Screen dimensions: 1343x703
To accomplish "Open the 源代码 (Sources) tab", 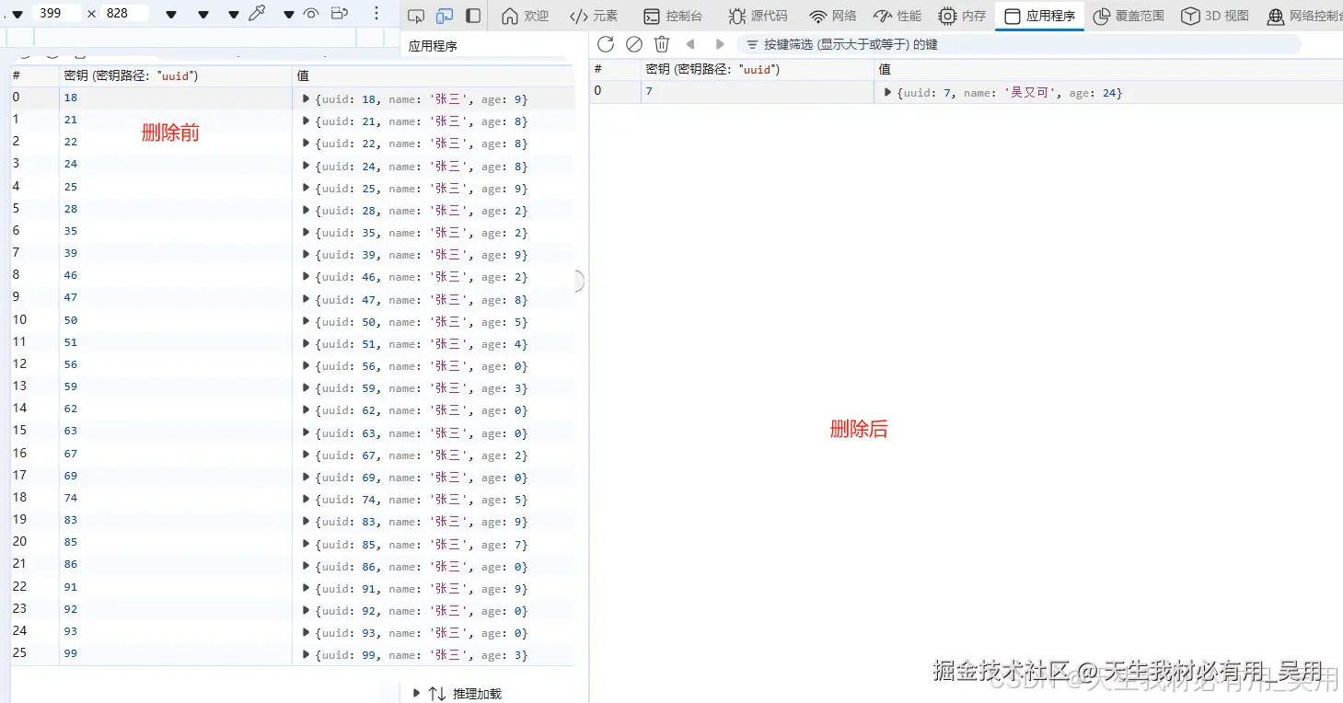I will [758, 16].
